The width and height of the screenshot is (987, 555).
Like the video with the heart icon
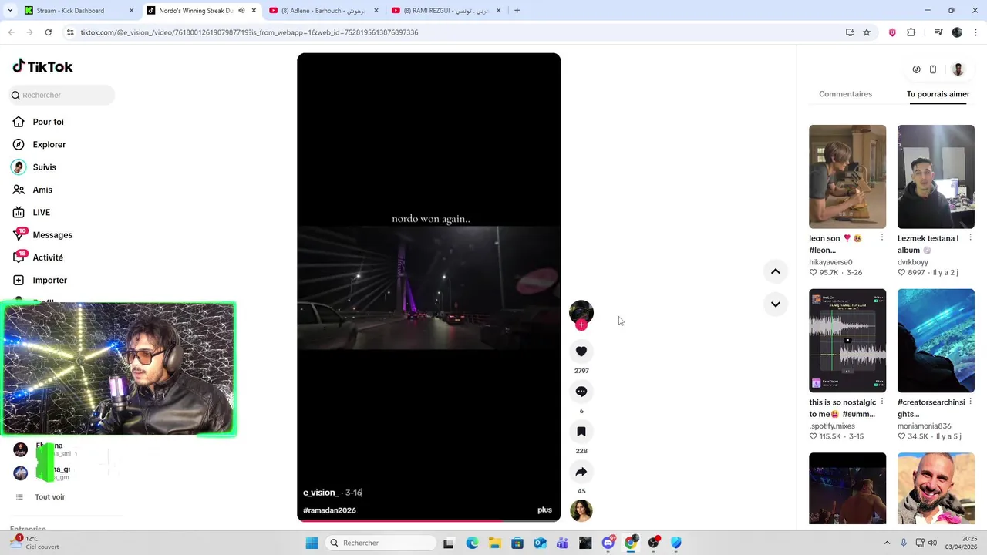tap(581, 351)
